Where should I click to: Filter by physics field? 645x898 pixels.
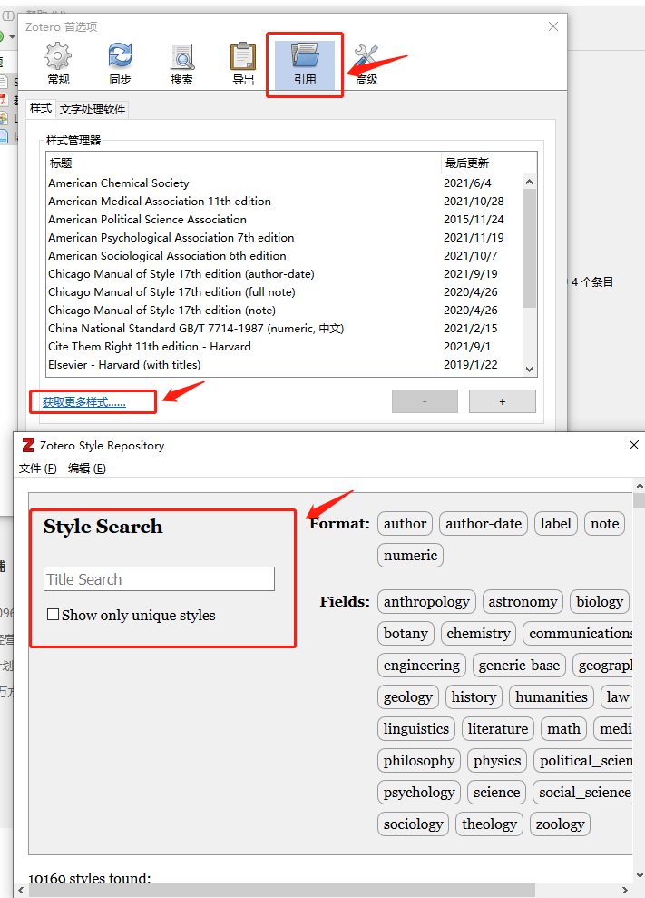[497, 760]
